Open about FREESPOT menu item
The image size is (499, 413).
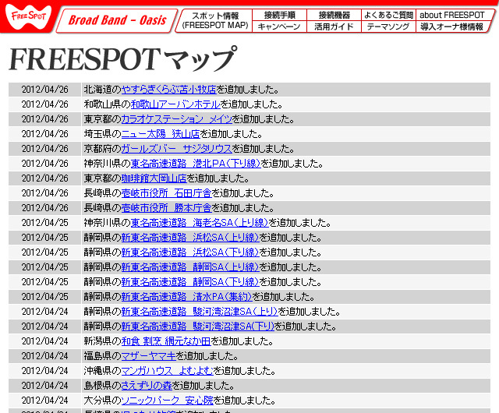coord(452,15)
